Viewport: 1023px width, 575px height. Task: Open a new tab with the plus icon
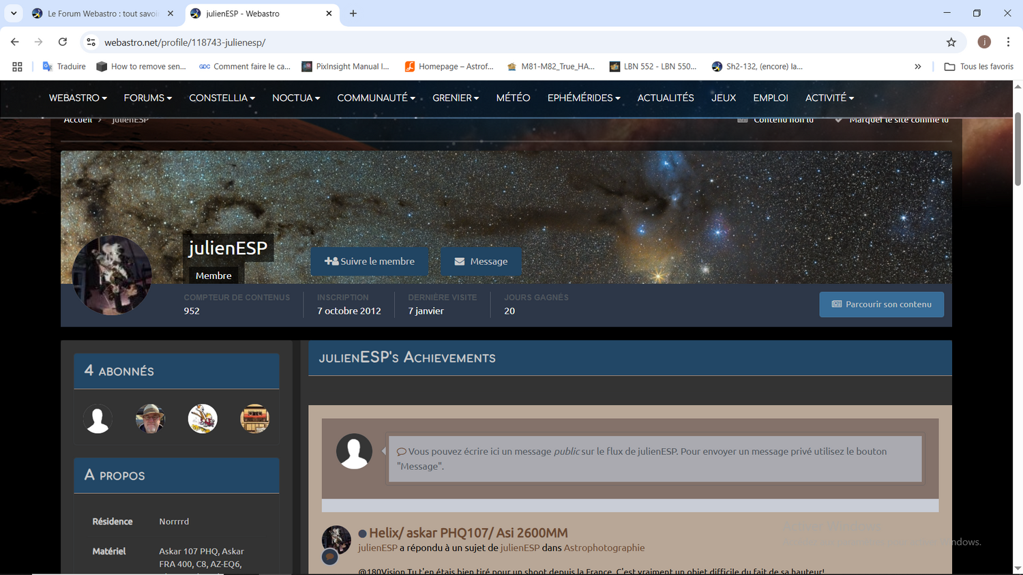coord(353,14)
